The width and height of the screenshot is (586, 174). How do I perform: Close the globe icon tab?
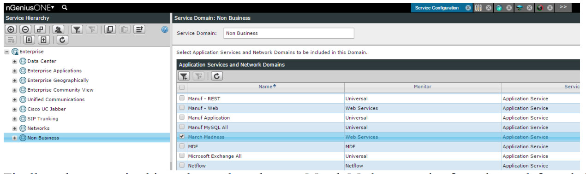[x=509, y=8]
